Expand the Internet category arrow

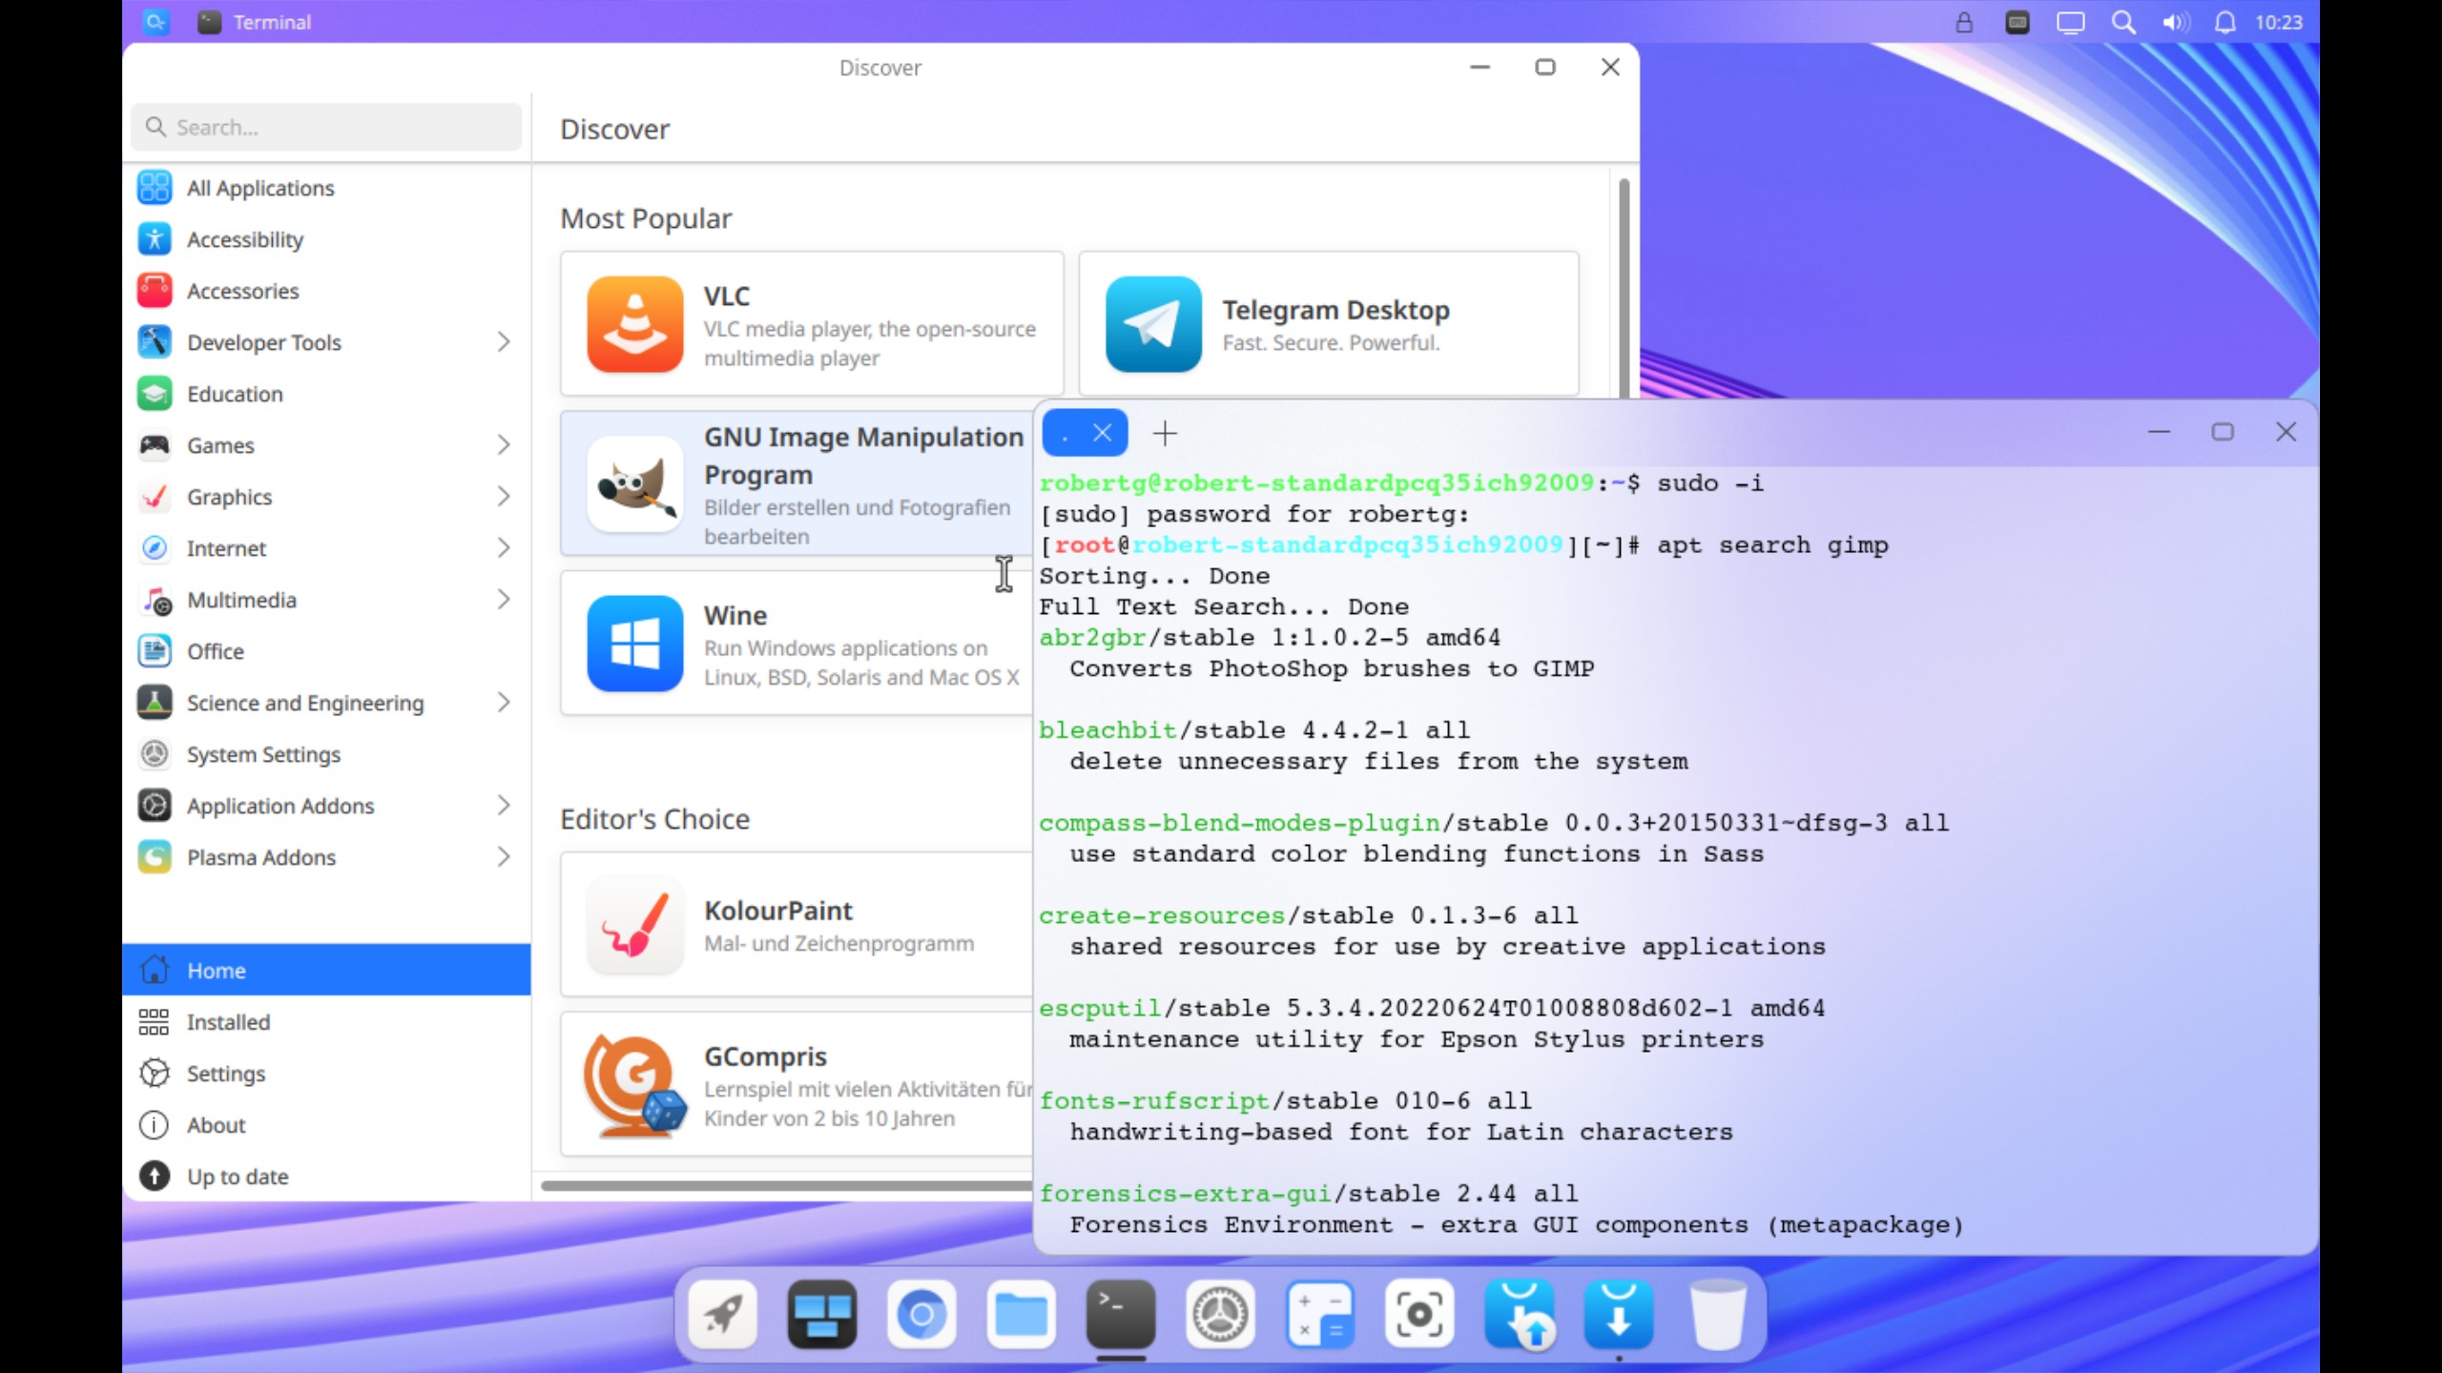coord(504,547)
